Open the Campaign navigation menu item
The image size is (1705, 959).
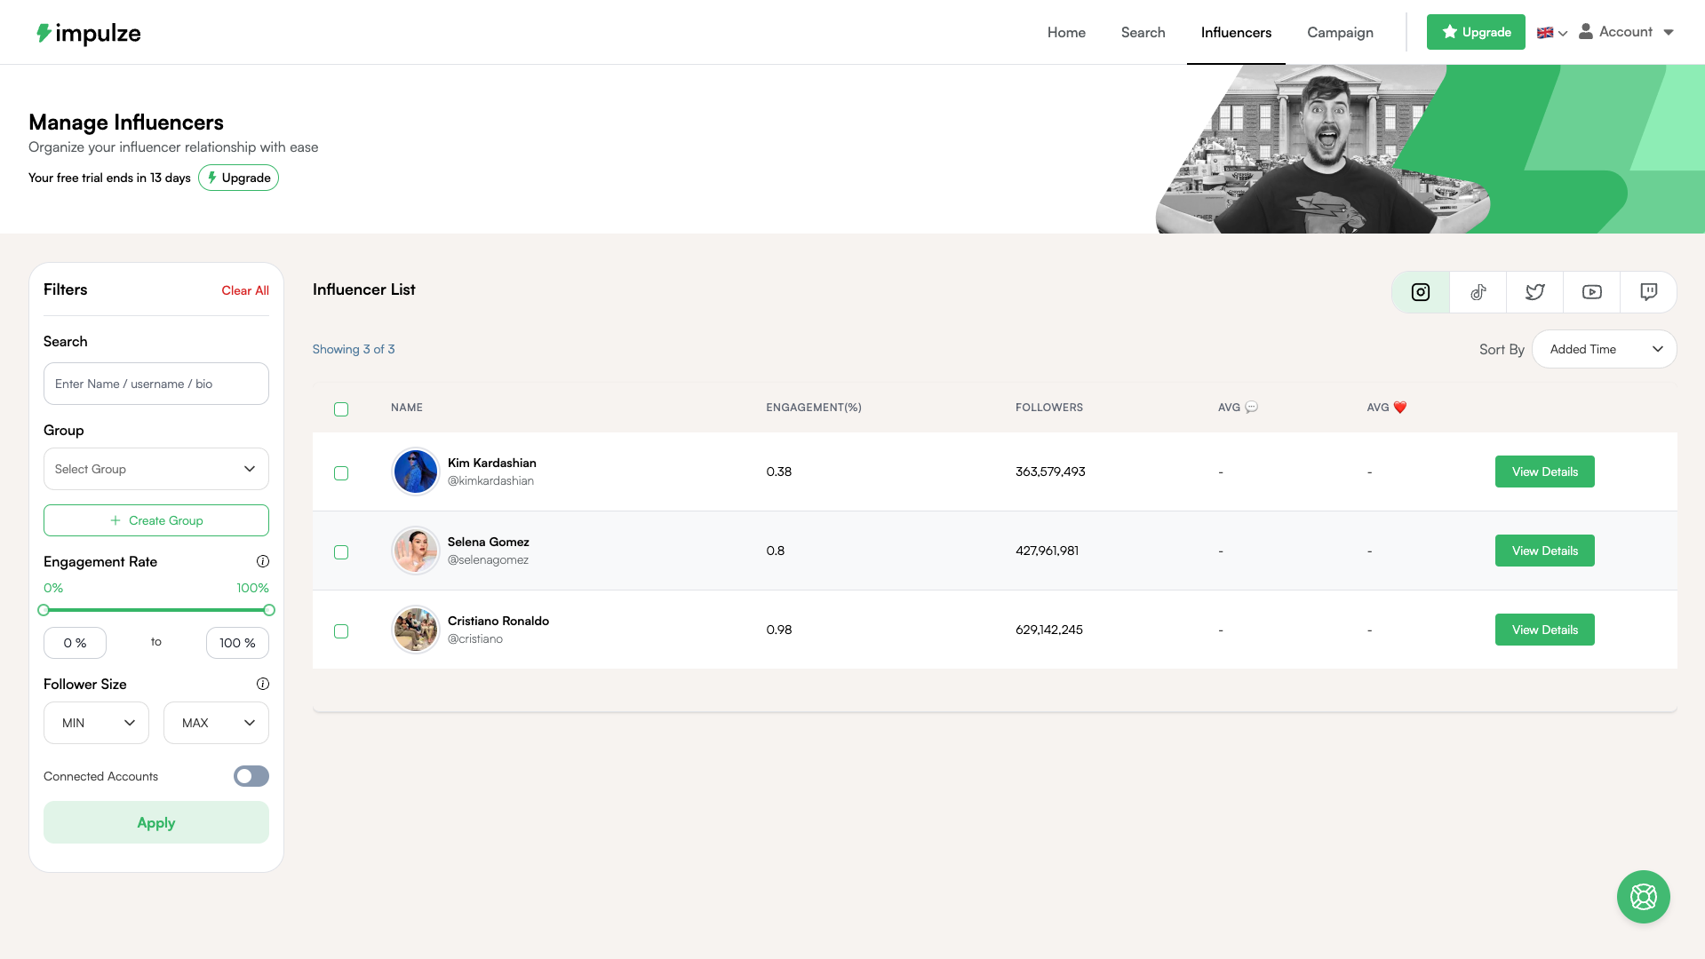1339,32
